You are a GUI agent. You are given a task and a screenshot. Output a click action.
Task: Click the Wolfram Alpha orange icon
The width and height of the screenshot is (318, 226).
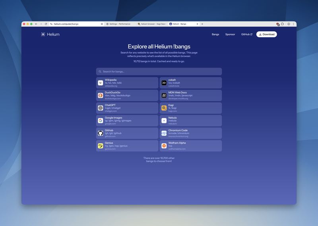tap(164, 146)
